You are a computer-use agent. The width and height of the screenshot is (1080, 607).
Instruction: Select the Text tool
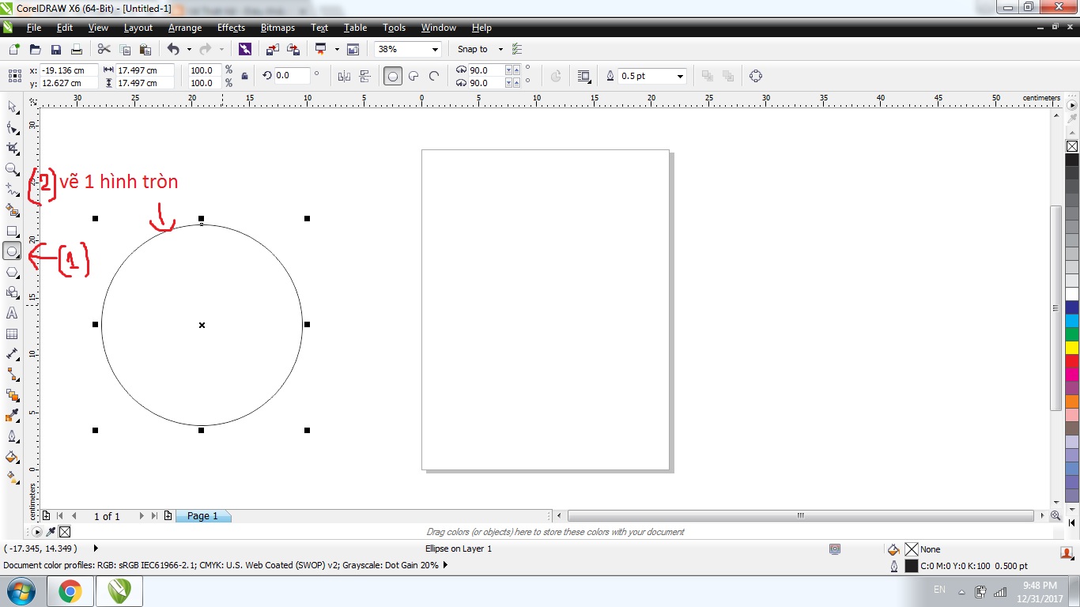12,313
